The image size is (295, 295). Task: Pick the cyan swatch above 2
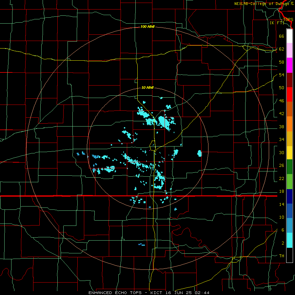click(x=289, y=240)
